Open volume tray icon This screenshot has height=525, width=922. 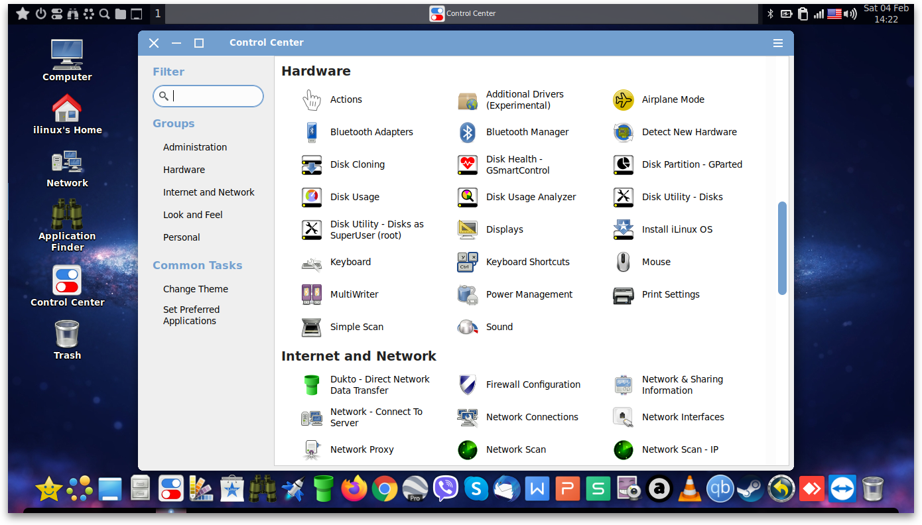tap(851, 13)
